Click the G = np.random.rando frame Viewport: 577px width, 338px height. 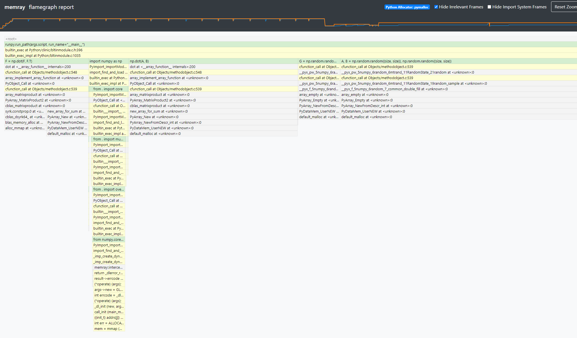pos(318,61)
